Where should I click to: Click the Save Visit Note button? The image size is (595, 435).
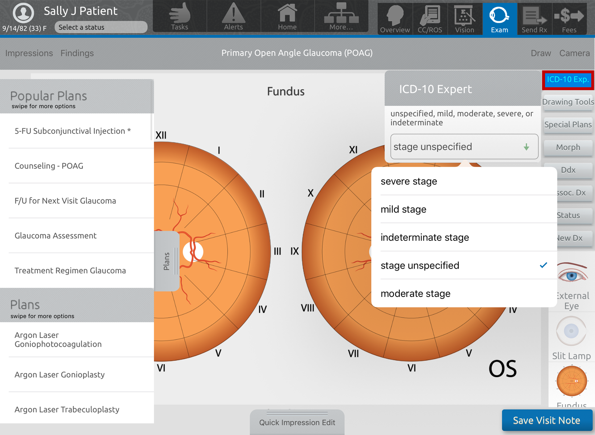coord(546,420)
